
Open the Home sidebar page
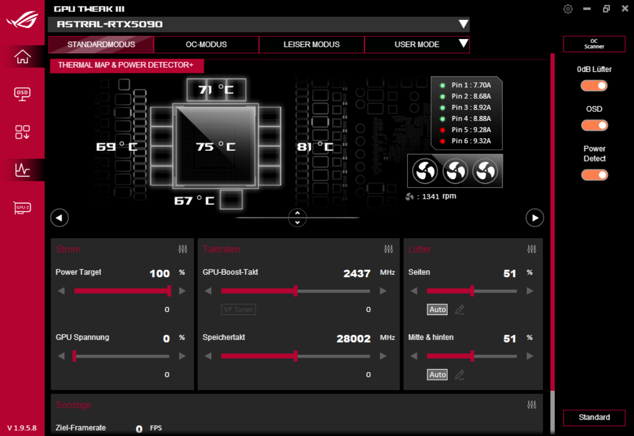(x=22, y=57)
